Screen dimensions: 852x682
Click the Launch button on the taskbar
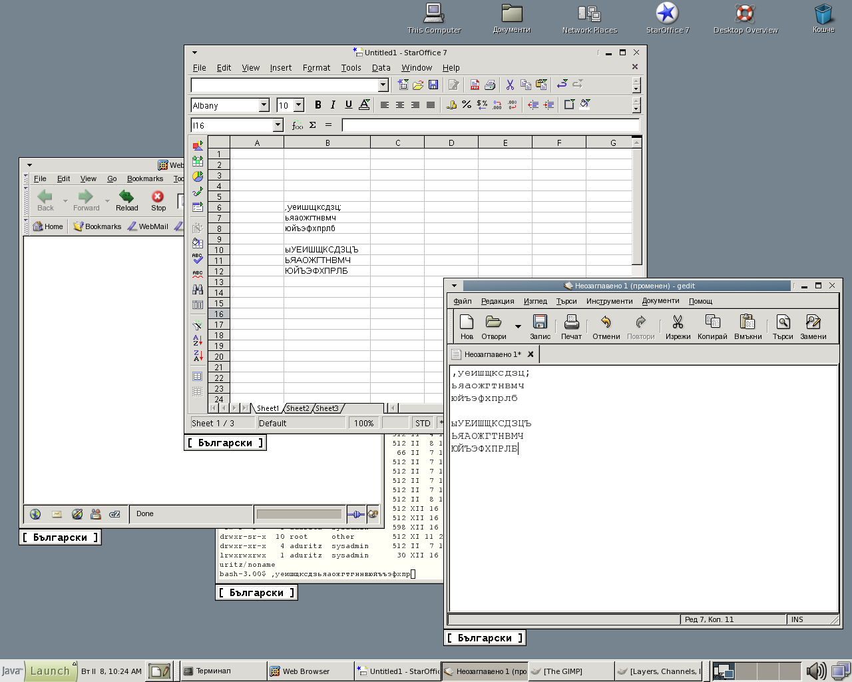[50, 671]
